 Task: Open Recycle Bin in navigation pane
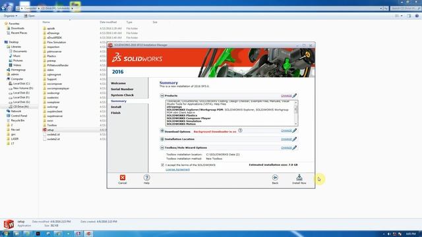[x=18, y=120]
